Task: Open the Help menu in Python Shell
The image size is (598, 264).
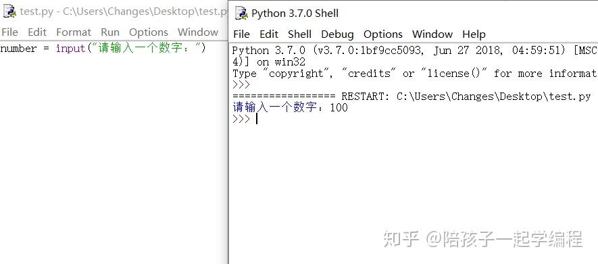Action: click(474, 34)
